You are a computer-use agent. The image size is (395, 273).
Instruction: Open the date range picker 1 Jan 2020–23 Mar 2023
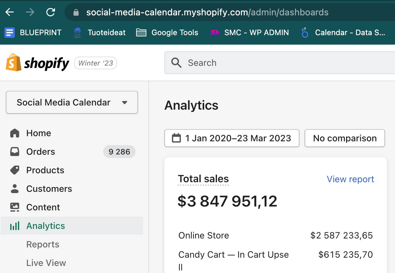232,138
